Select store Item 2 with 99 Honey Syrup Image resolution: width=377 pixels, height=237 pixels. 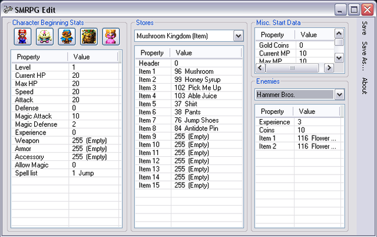coord(188,80)
